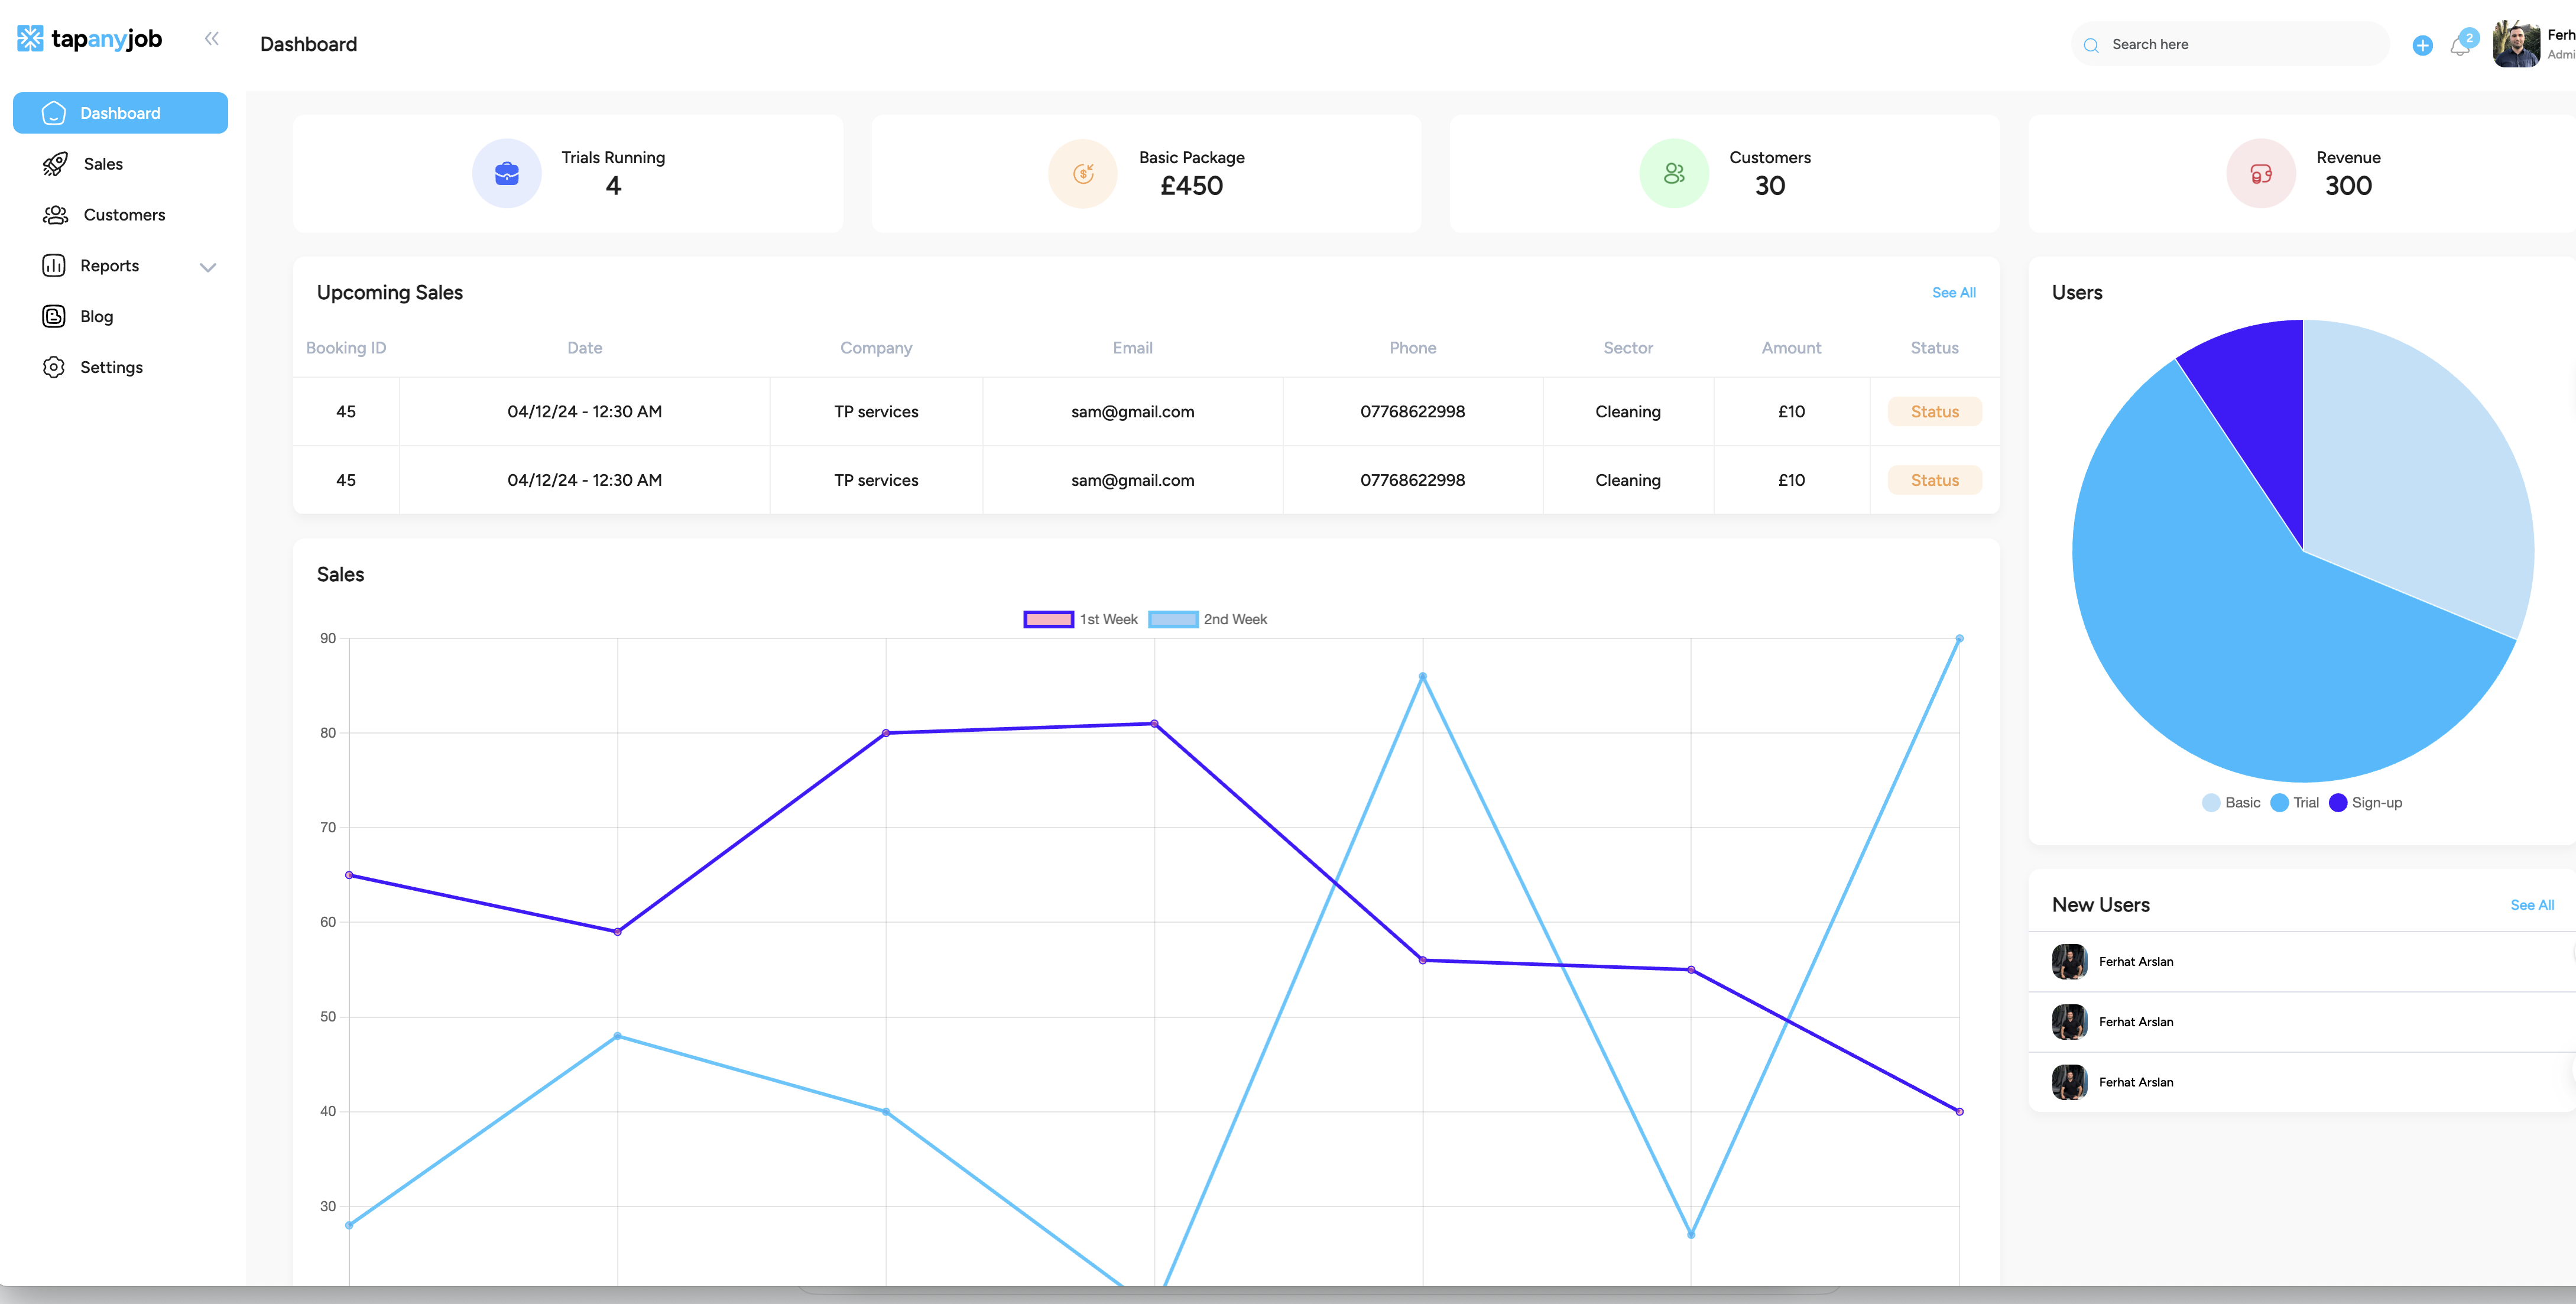
Task: Toggle Sign-up slice in Users legend
Action: point(2365,802)
